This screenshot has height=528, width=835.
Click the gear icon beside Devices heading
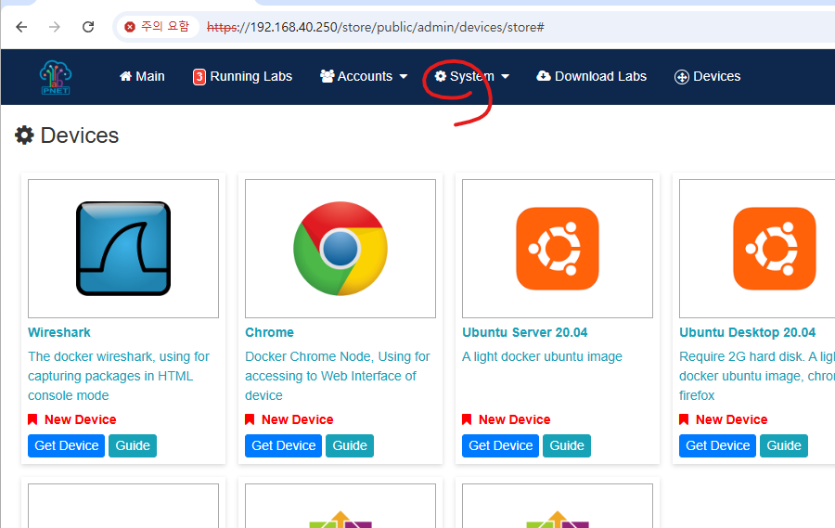(x=24, y=135)
